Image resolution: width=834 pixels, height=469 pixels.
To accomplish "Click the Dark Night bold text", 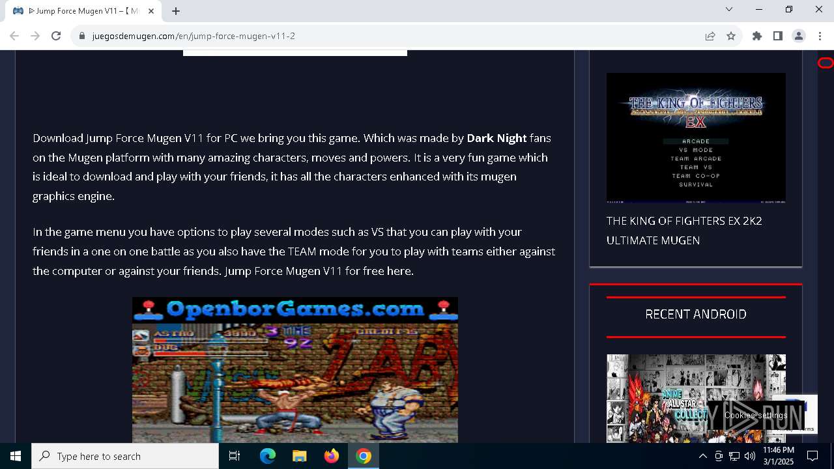I will tap(496, 138).
